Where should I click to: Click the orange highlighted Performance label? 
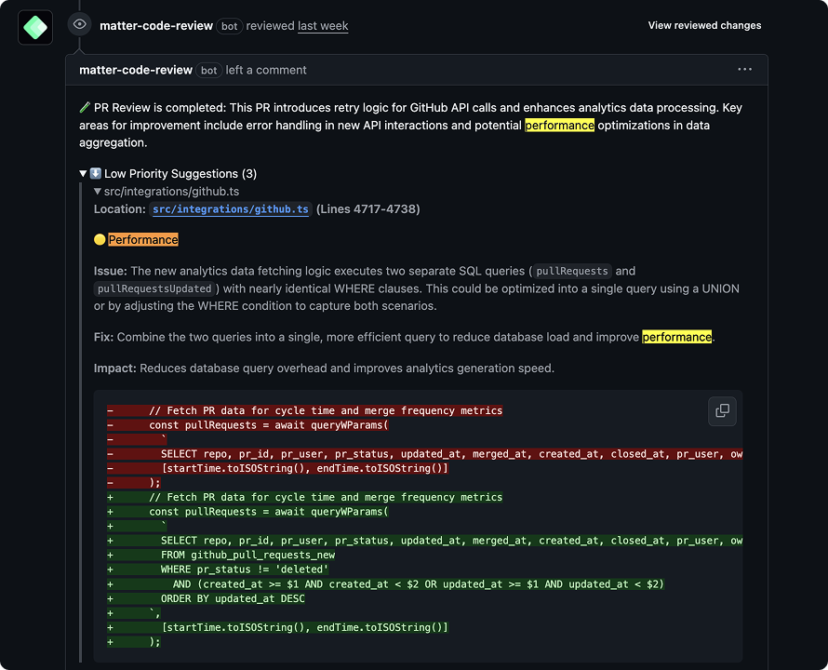pyautogui.click(x=143, y=239)
